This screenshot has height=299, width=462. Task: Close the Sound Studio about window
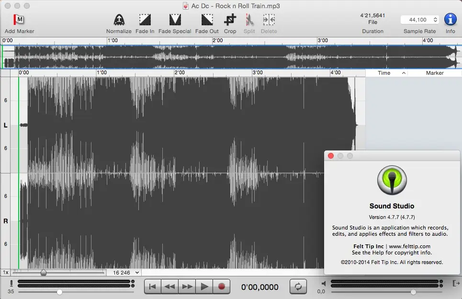pyautogui.click(x=331, y=156)
